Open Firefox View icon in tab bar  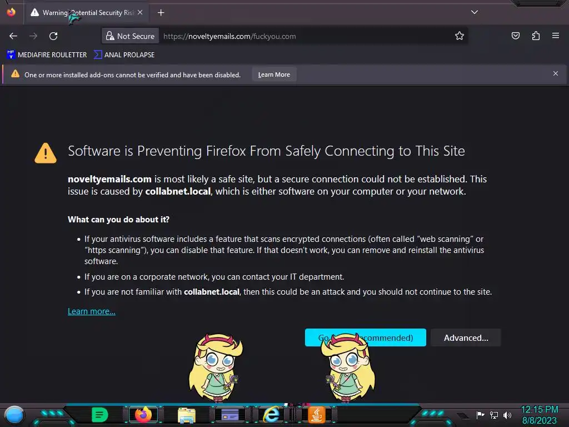tap(11, 12)
